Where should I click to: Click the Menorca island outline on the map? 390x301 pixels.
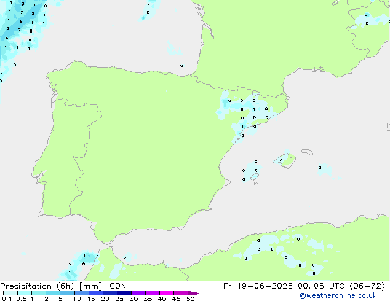click(x=308, y=152)
